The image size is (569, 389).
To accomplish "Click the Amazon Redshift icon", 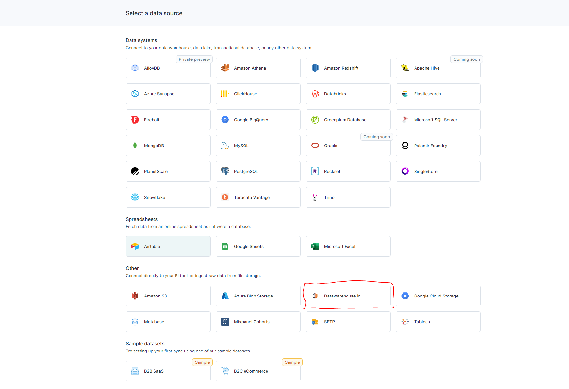I will click(315, 68).
